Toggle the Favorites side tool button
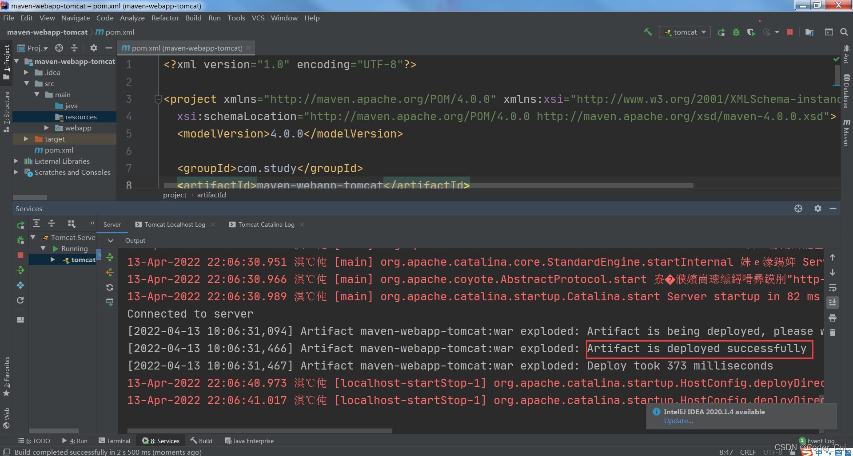 point(6,376)
